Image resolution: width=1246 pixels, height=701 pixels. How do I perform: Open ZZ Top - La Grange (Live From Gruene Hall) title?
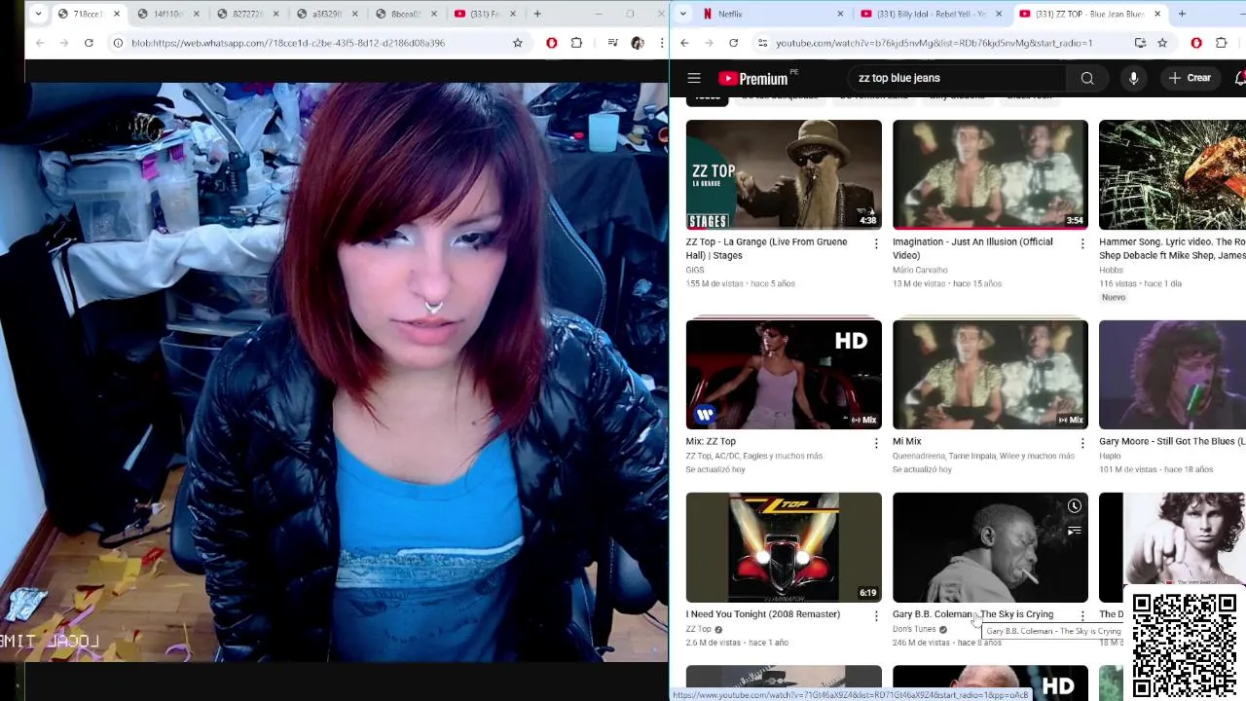pos(767,248)
